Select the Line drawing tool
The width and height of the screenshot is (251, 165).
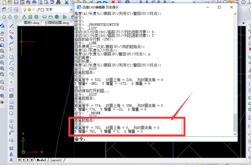[x=12, y=26]
